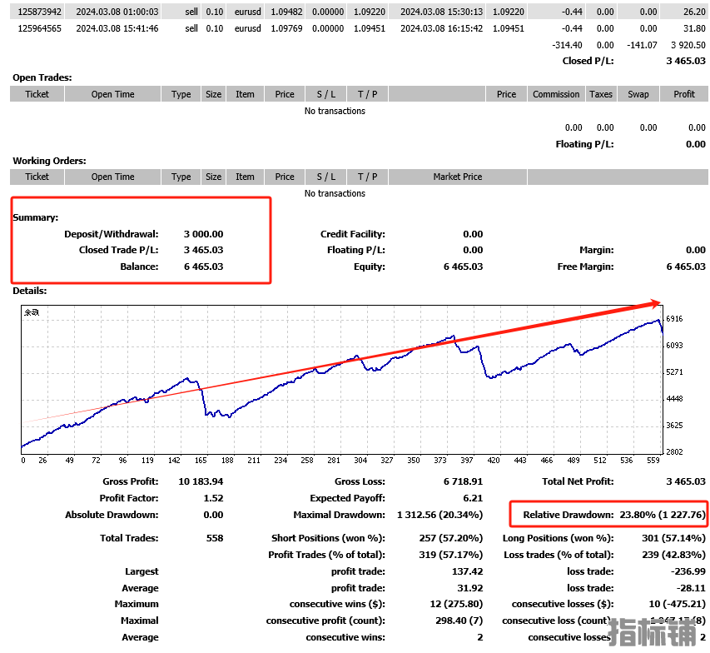The image size is (710, 653).
Task: Select largest profit trade 137.42
Action: point(467,572)
